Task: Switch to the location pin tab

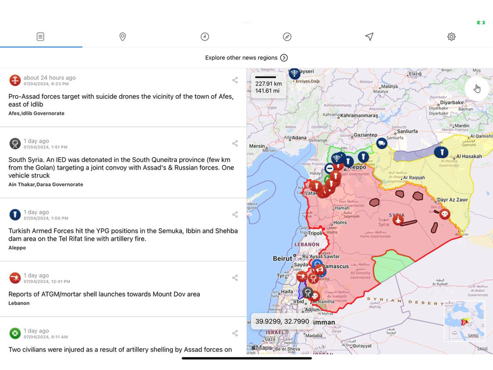Action: 123,37
